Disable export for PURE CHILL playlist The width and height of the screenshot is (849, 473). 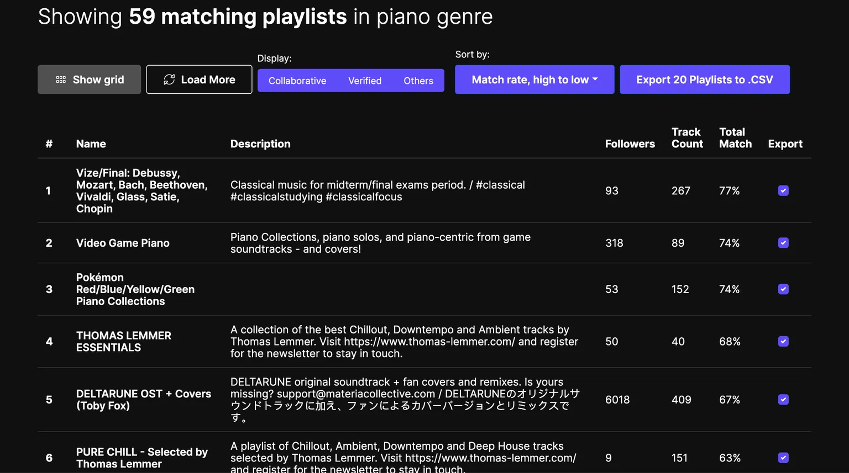[x=783, y=458]
